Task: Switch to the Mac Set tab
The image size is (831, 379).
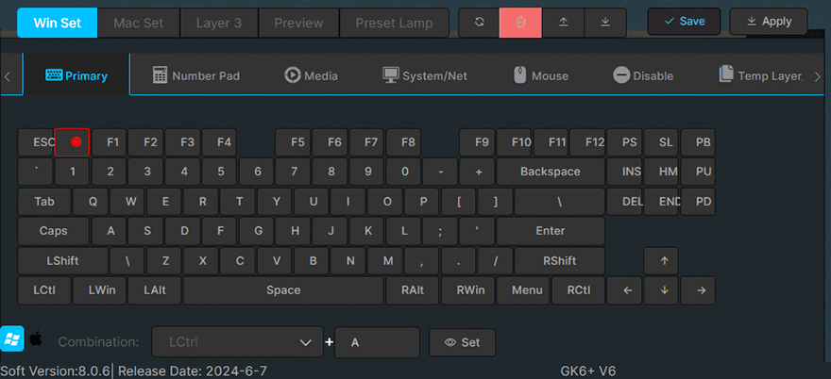Action: (x=139, y=24)
